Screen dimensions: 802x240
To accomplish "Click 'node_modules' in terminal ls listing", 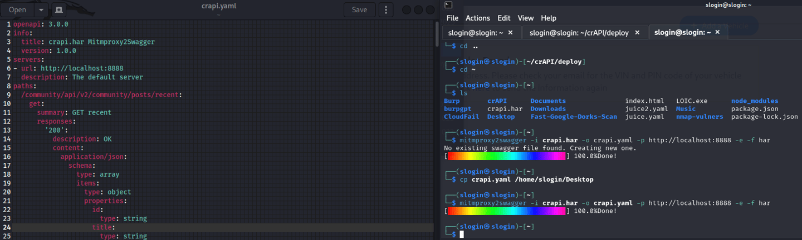I will point(755,101).
